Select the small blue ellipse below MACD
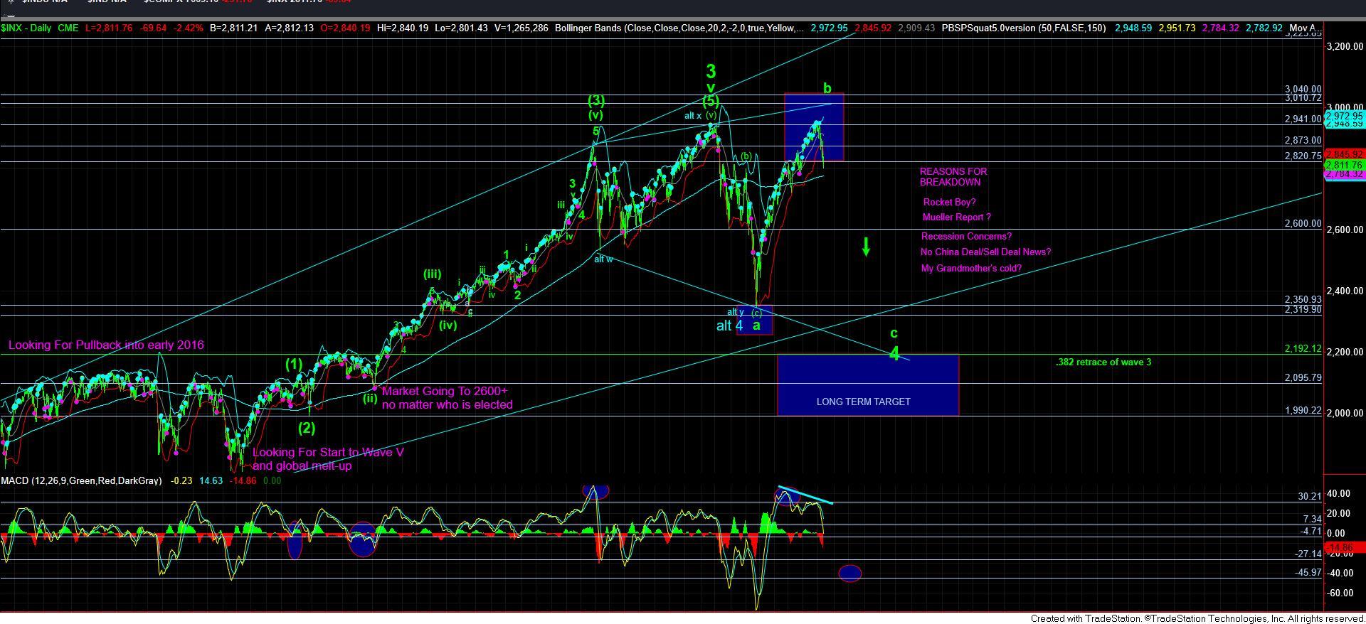The height and width of the screenshot is (624, 1366). (849, 573)
